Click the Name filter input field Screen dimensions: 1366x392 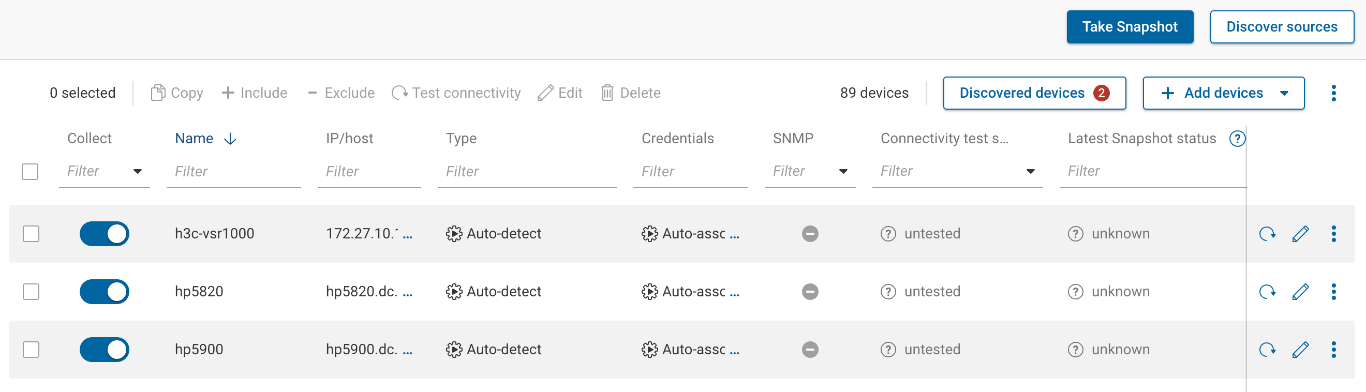pos(233,171)
